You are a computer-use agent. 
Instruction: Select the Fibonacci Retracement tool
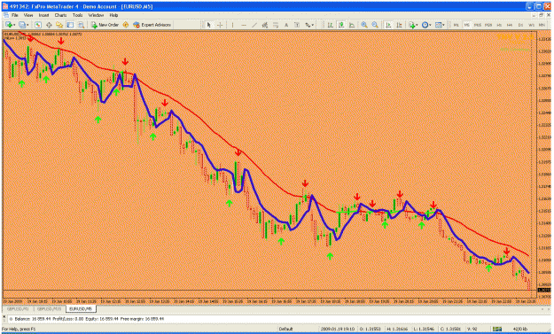click(x=276, y=25)
